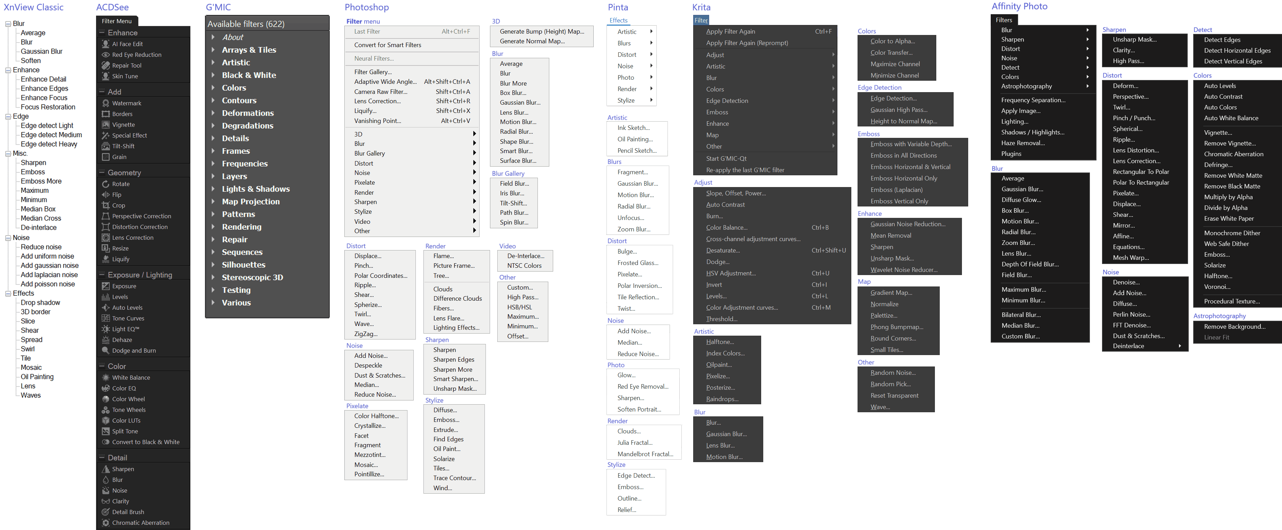
Task: Expand the Deformations filter category
Action: (213, 113)
